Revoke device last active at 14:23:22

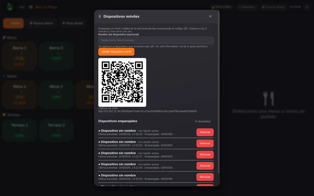pos(205,143)
